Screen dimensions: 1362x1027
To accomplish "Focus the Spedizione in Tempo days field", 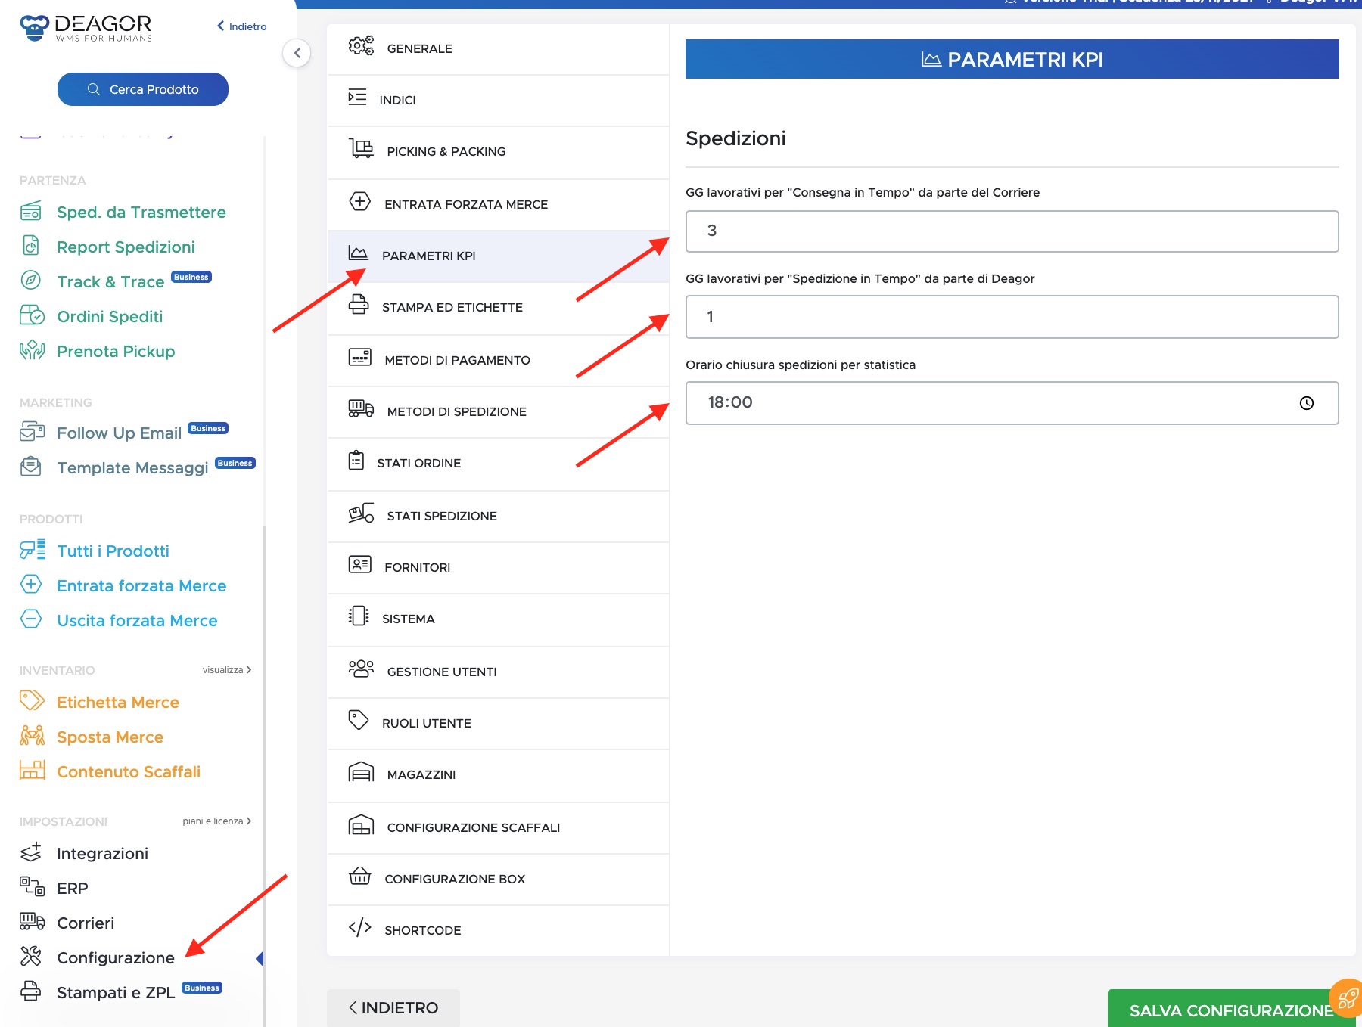I will coord(1012,317).
